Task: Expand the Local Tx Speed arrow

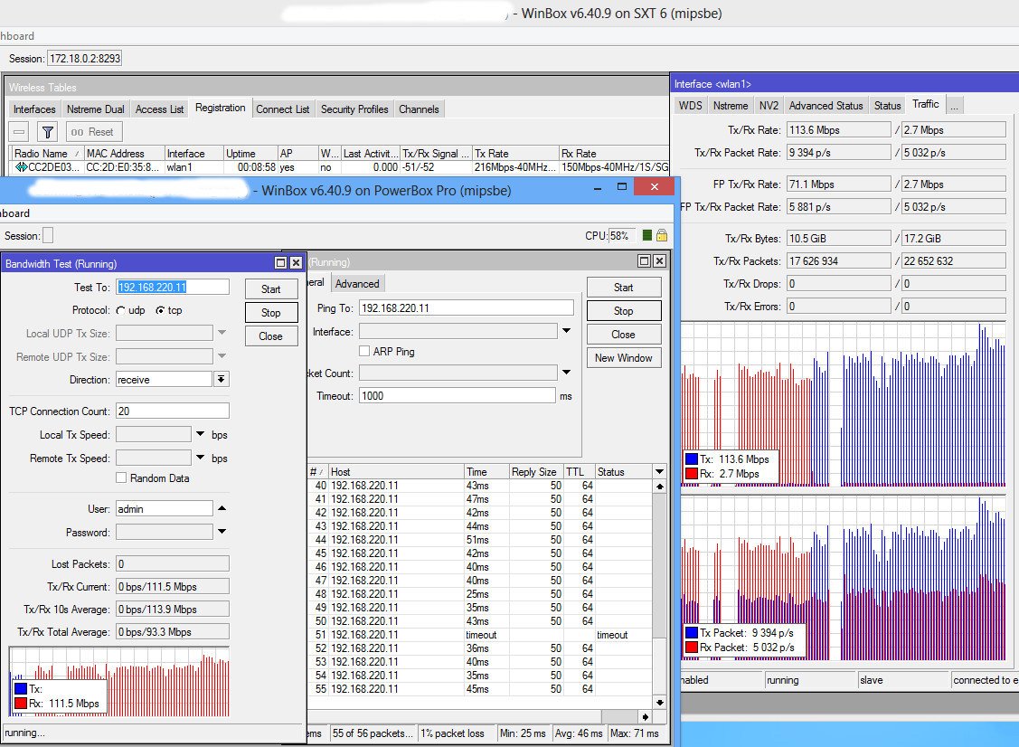Action: coord(200,434)
